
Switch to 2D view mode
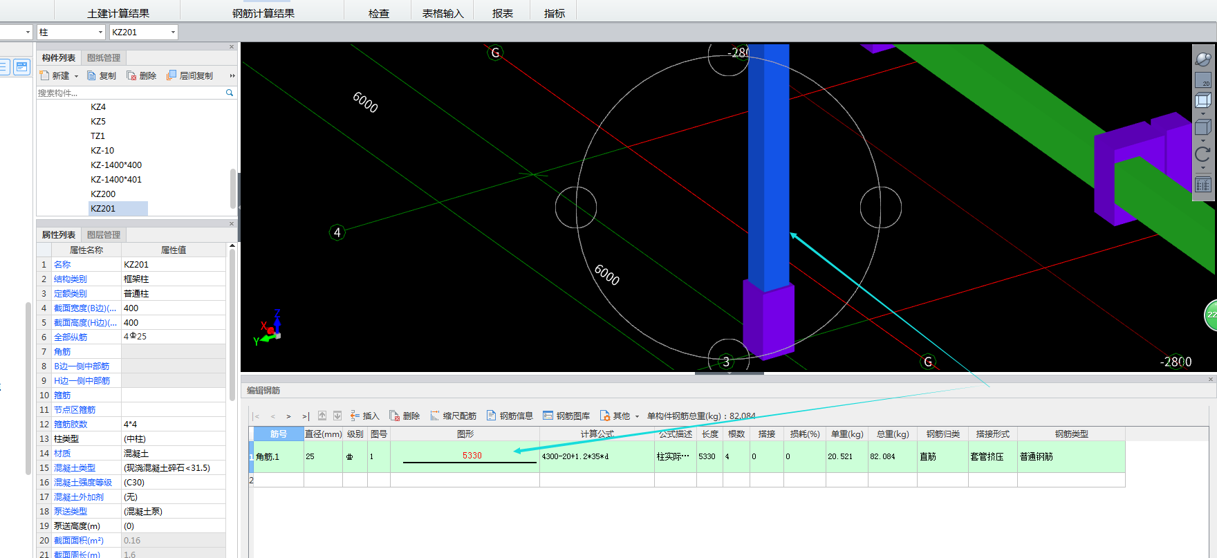pos(1203,80)
